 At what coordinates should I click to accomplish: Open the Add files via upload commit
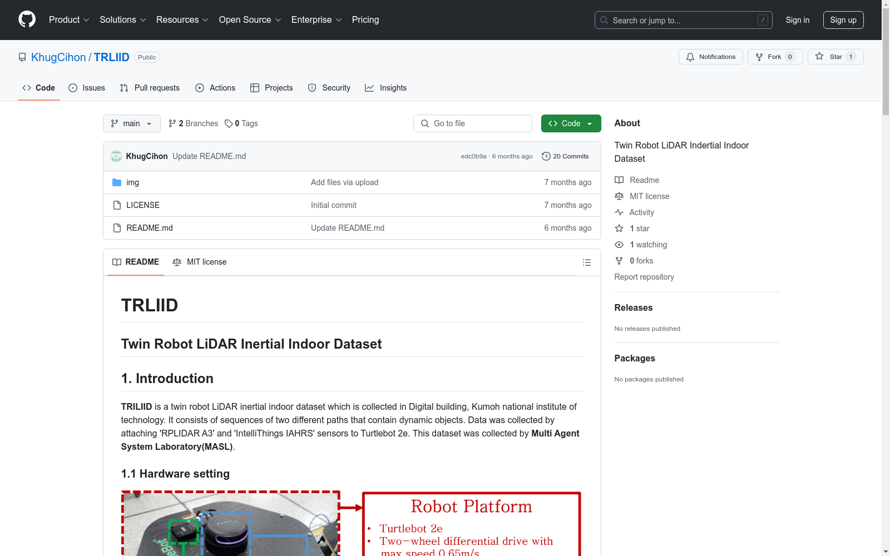pyautogui.click(x=344, y=182)
